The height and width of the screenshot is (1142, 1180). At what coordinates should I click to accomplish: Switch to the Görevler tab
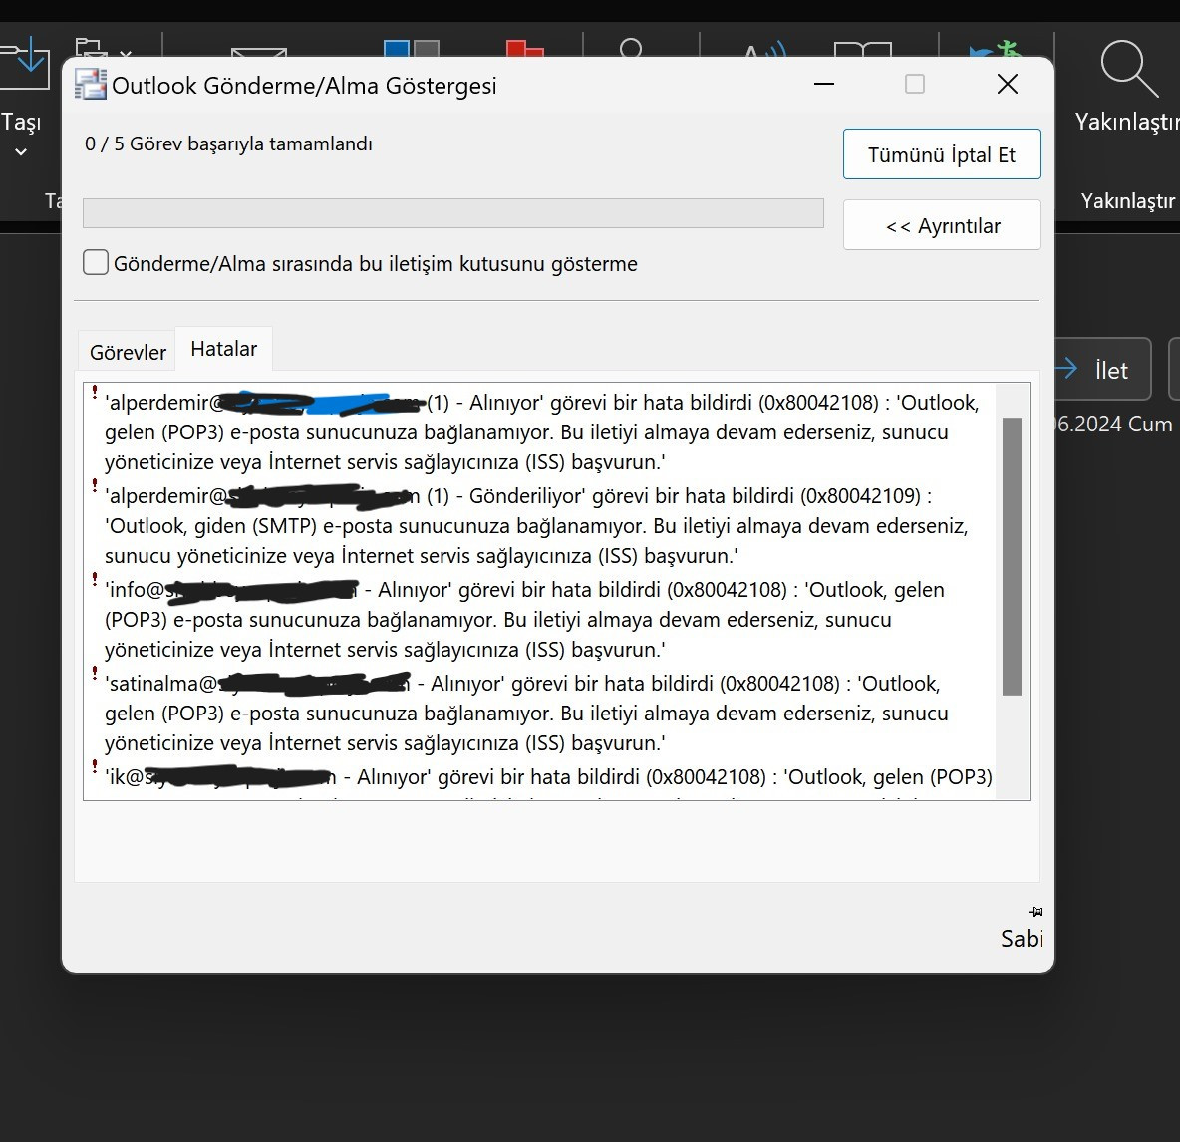[128, 352]
